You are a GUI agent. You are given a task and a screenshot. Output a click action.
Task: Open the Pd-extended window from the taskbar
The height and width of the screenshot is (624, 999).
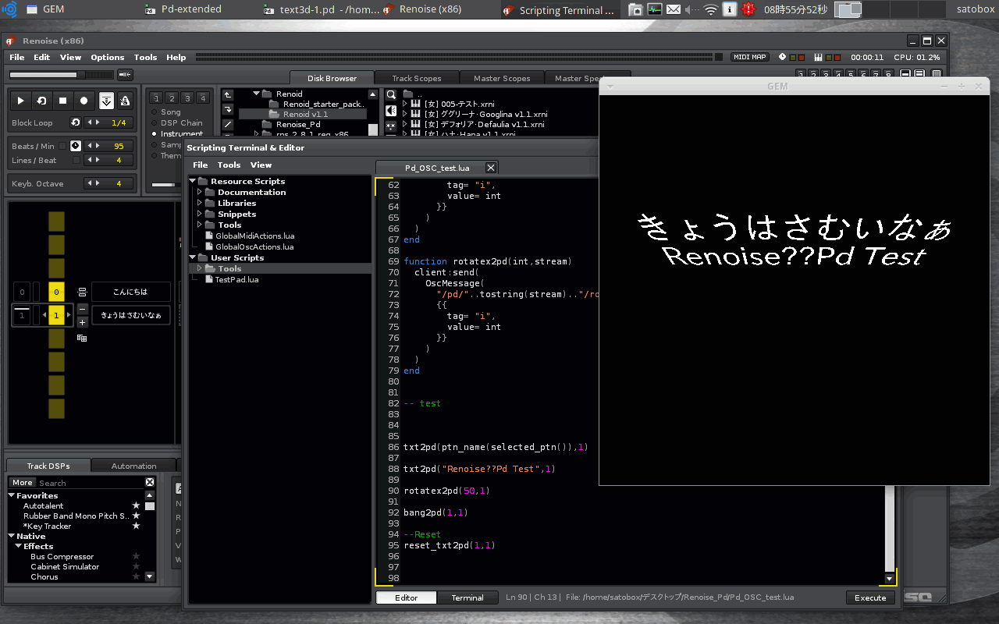click(184, 9)
